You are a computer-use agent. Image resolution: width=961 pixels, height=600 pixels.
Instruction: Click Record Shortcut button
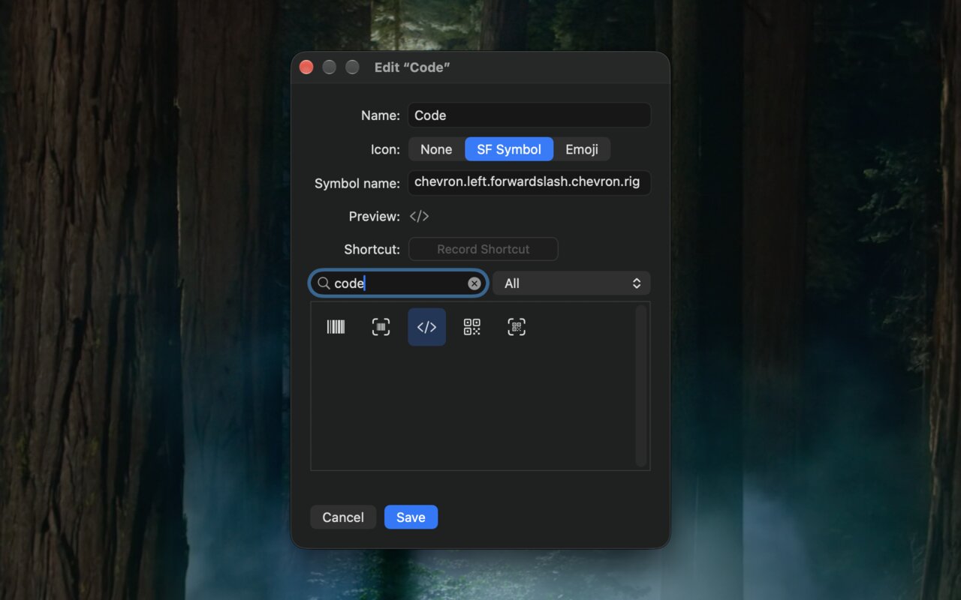tap(484, 249)
